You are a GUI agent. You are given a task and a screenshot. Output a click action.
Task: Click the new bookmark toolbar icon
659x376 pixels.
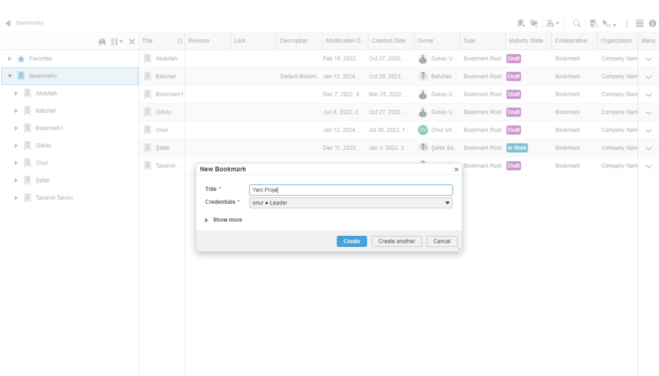pos(521,23)
